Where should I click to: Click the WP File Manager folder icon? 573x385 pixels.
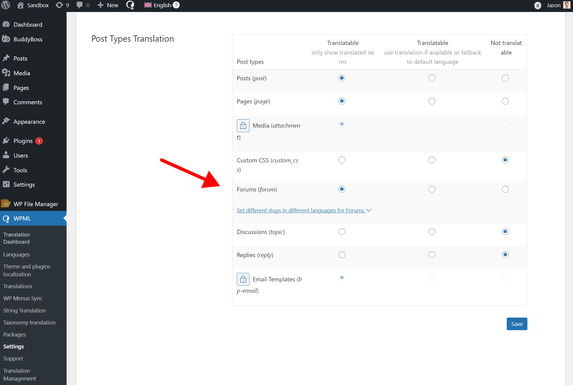(x=6, y=204)
